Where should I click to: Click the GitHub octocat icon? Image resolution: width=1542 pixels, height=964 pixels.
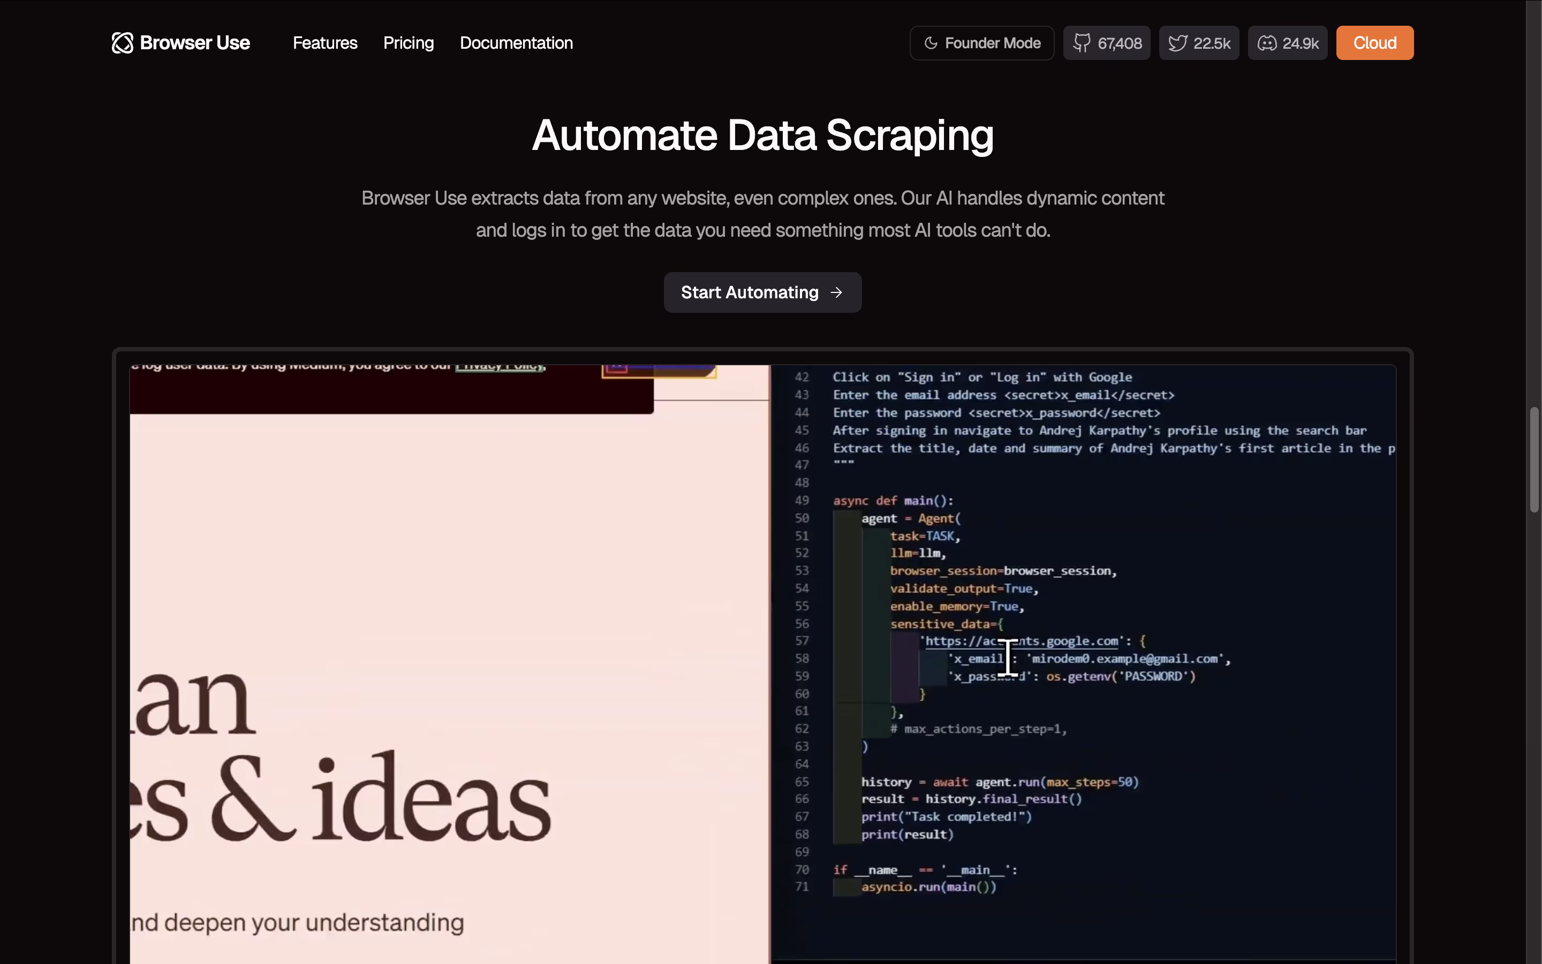(x=1082, y=43)
